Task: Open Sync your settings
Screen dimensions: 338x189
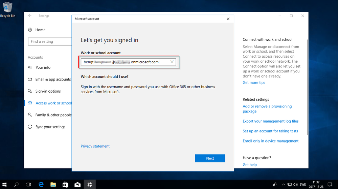Action: pos(50,127)
